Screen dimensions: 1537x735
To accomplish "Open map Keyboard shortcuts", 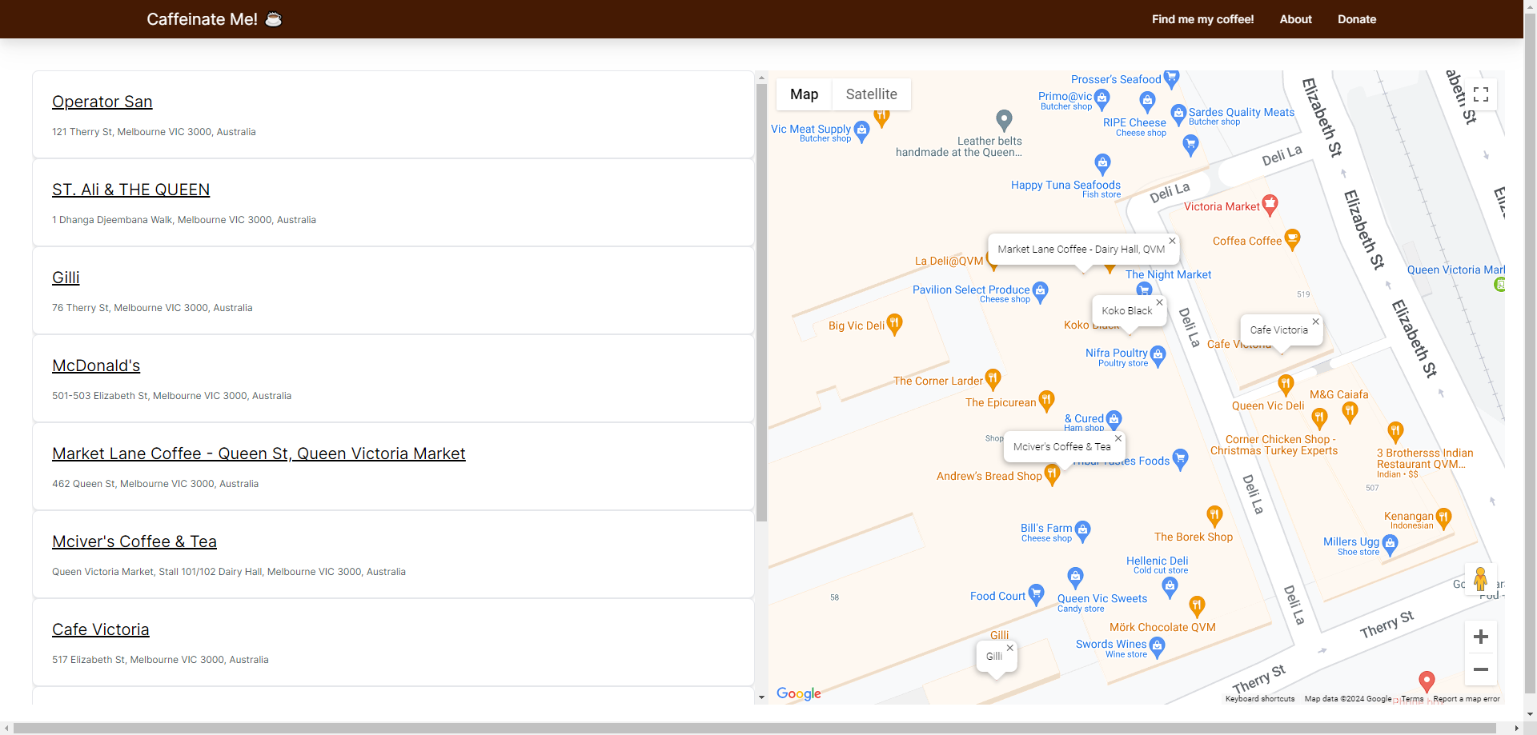I will point(1260,699).
